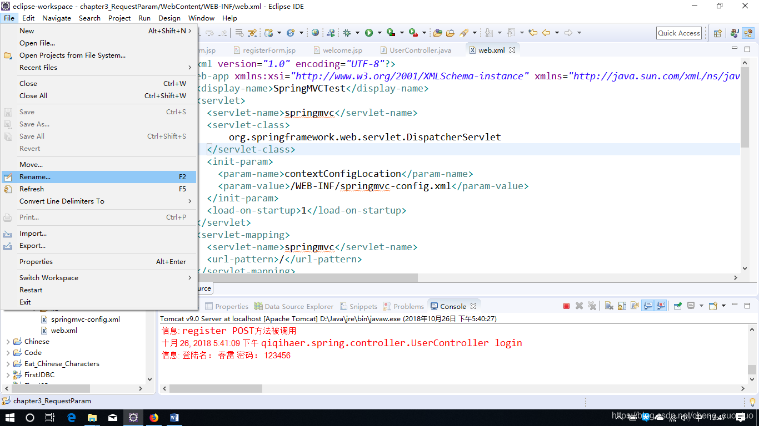The height and width of the screenshot is (426, 759).
Task: Expand Recent Files submenu
Action: click(99, 68)
